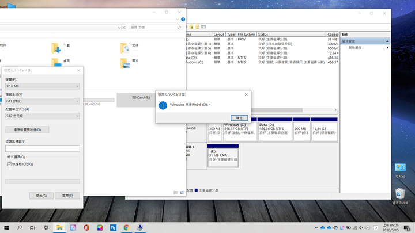Open the Windows Start menu
The width and height of the screenshot is (415, 233).
(6, 227)
